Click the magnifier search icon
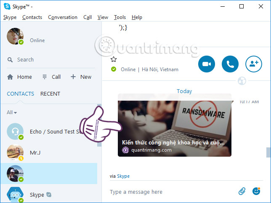Viewport: 271px width, 203px height. click(10, 60)
